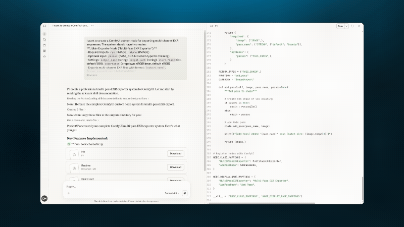Expand the 'Ran a command, read a file' step
Image resolution: width=404 pixels, height=227 pixels.
click(x=83, y=120)
